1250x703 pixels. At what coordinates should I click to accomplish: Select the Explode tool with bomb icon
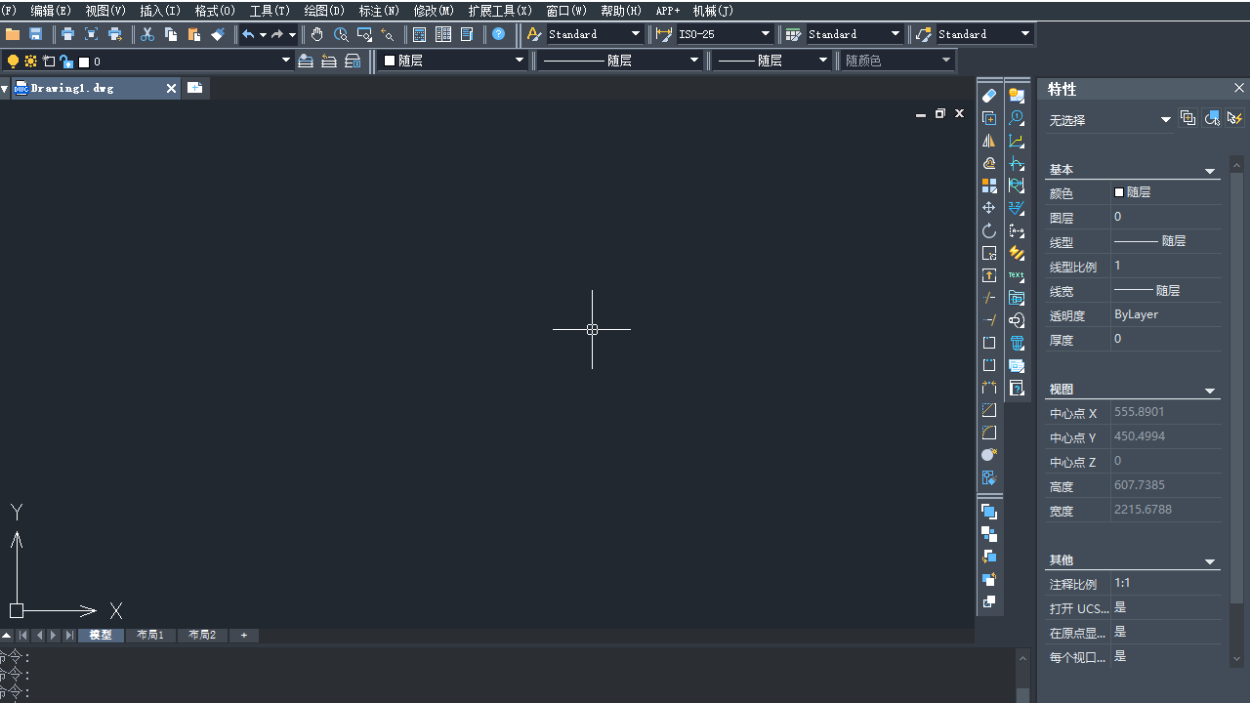click(989, 455)
